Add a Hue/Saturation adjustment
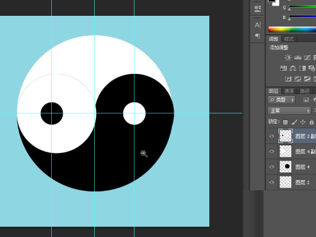Screen dimensions: 316x237 click(283, 68)
